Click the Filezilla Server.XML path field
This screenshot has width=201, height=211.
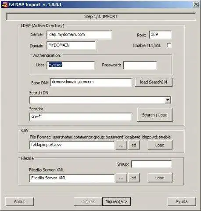[x=72, y=178]
